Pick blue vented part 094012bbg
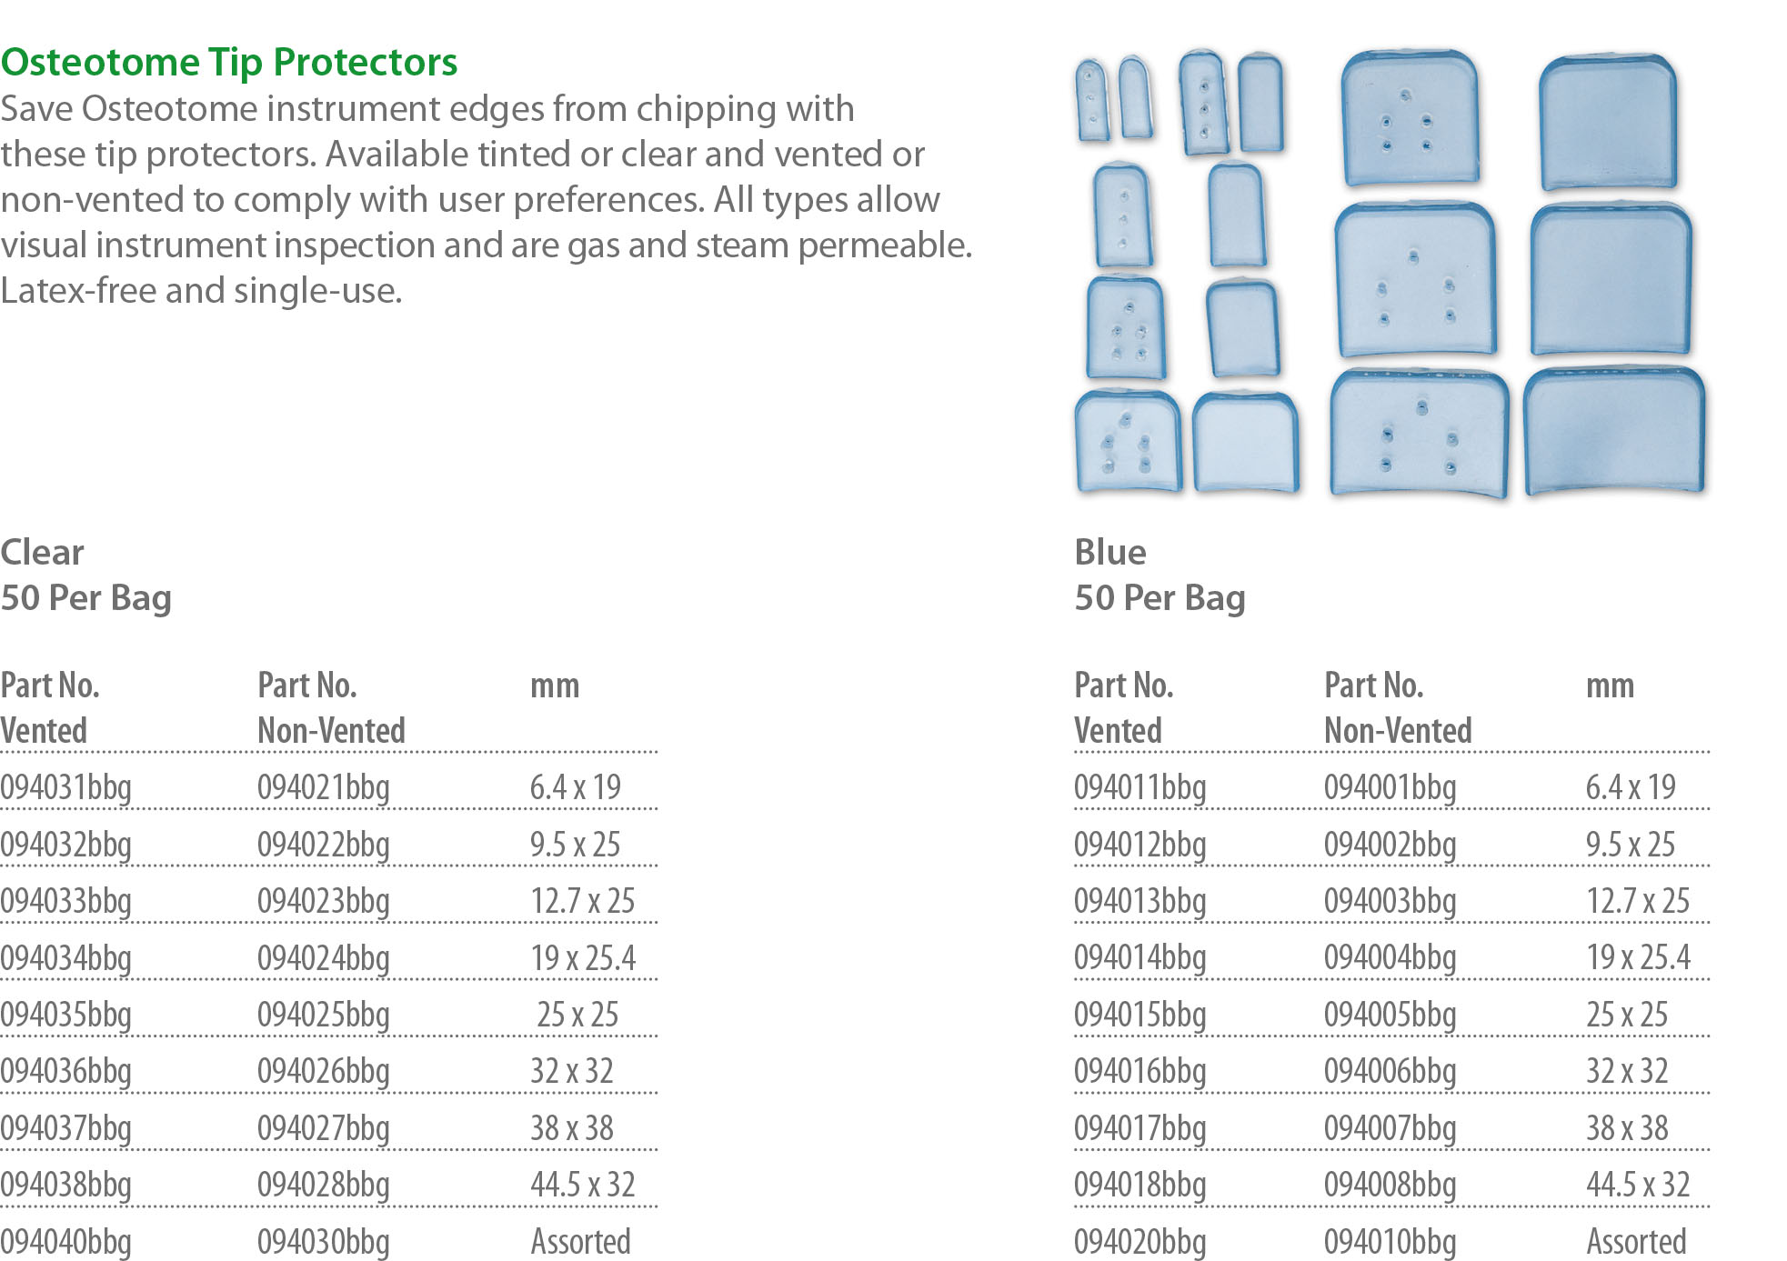Image resolution: width=1787 pixels, height=1261 pixels. pyautogui.click(x=1140, y=845)
